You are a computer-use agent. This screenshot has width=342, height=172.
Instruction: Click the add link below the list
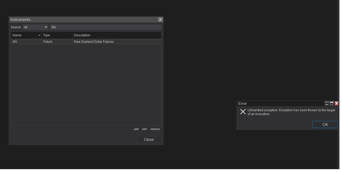pyautogui.click(x=136, y=129)
